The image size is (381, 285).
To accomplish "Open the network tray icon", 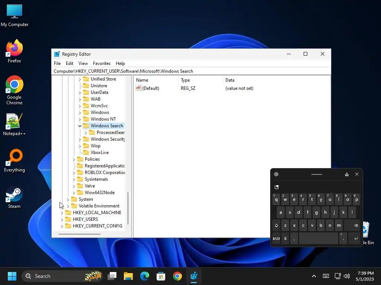I will (337, 276).
